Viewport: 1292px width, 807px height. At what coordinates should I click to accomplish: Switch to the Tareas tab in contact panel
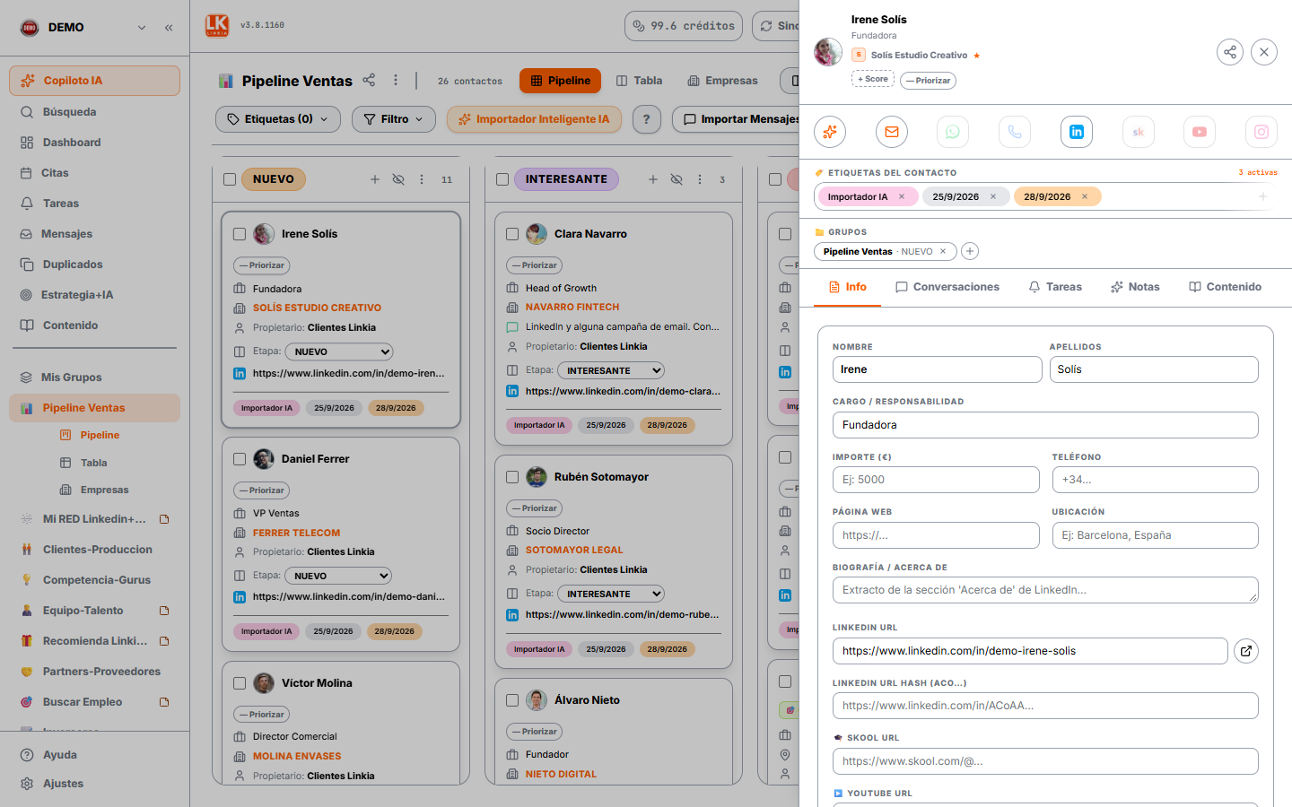pos(1055,287)
